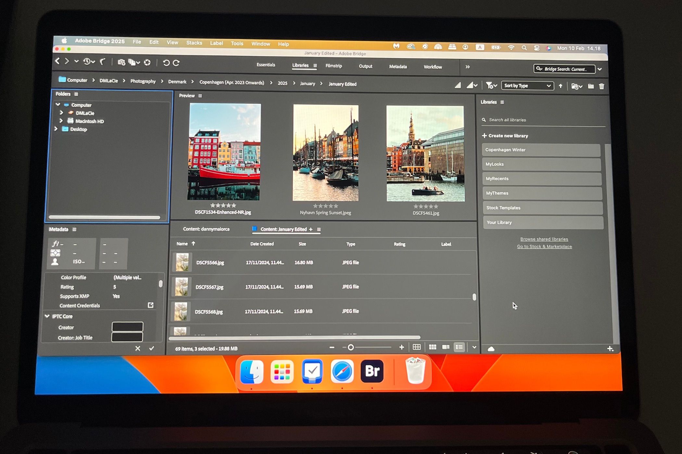Collapse the Computer tree item in Folders
This screenshot has height=454, width=682.
58,105
